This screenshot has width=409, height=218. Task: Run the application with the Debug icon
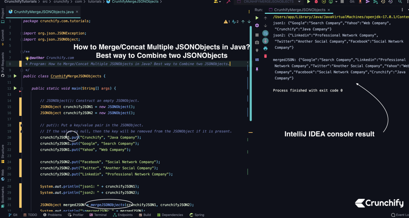[x=316, y=2]
